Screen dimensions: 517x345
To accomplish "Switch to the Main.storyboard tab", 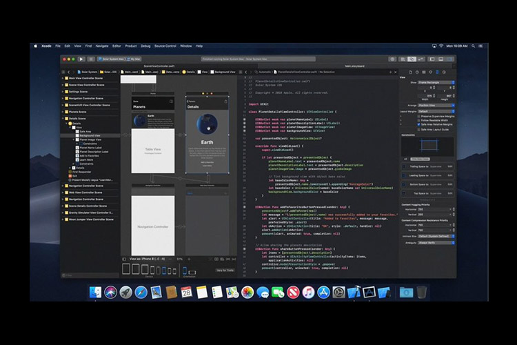I will pyautogui.click(x=355, y=66).
